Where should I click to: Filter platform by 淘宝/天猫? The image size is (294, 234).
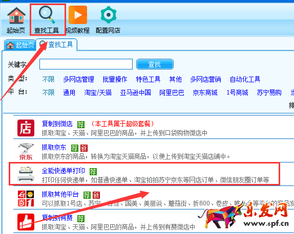click(x=98, y=92)
